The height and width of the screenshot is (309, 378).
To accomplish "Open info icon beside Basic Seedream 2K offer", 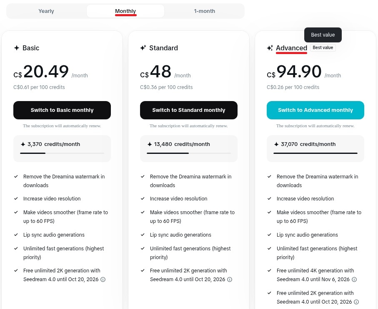I will point(103,279).
